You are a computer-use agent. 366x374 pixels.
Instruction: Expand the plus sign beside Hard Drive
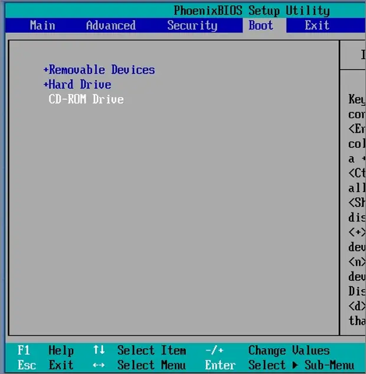45,85
